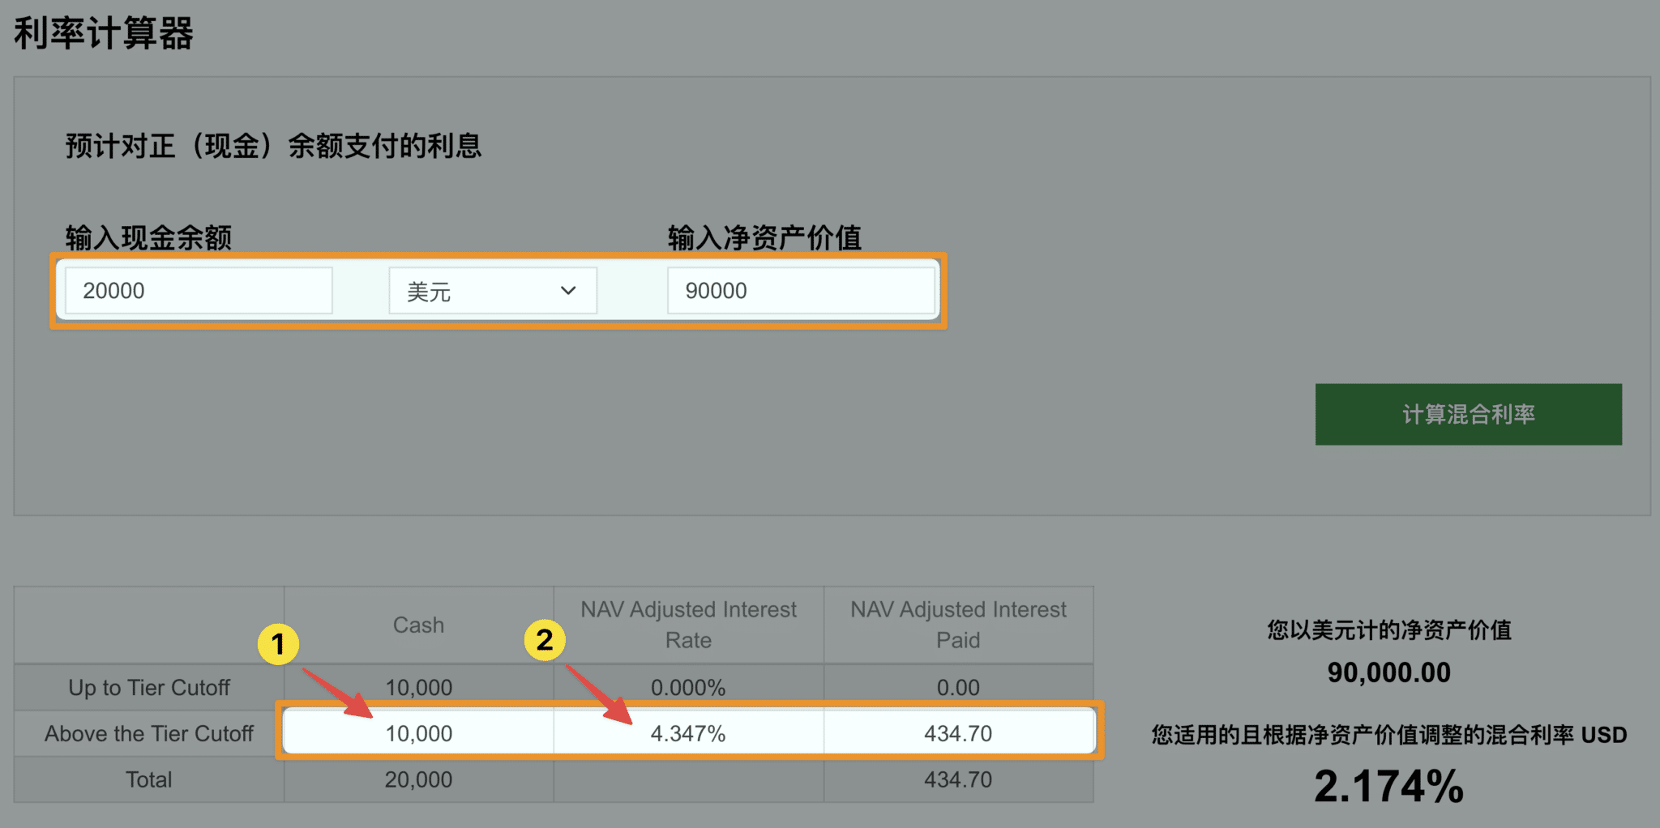
Task: Click the Total row showing 20,000
Action: tap(418, 779)
